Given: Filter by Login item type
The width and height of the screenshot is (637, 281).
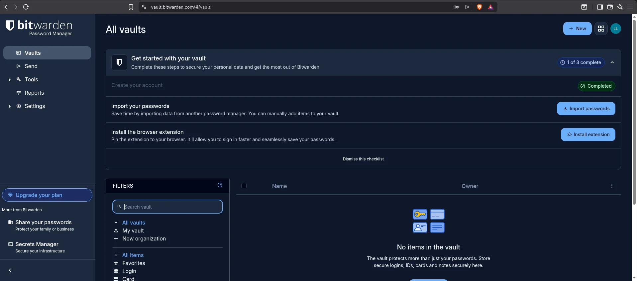Looking at the screenshot, I should [x=129, y=271].
